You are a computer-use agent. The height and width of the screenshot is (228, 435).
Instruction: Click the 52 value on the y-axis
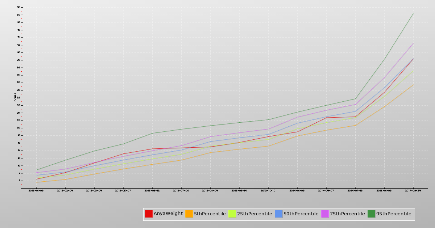pyautogui.click(x=18, y=7)
